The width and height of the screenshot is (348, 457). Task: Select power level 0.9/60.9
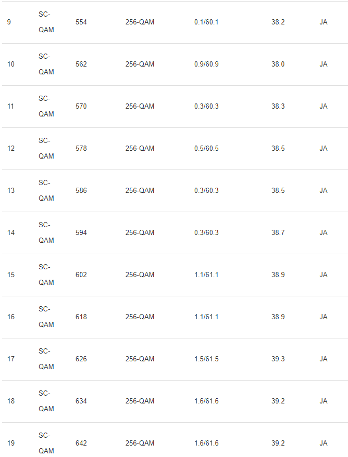pos(206,64)
